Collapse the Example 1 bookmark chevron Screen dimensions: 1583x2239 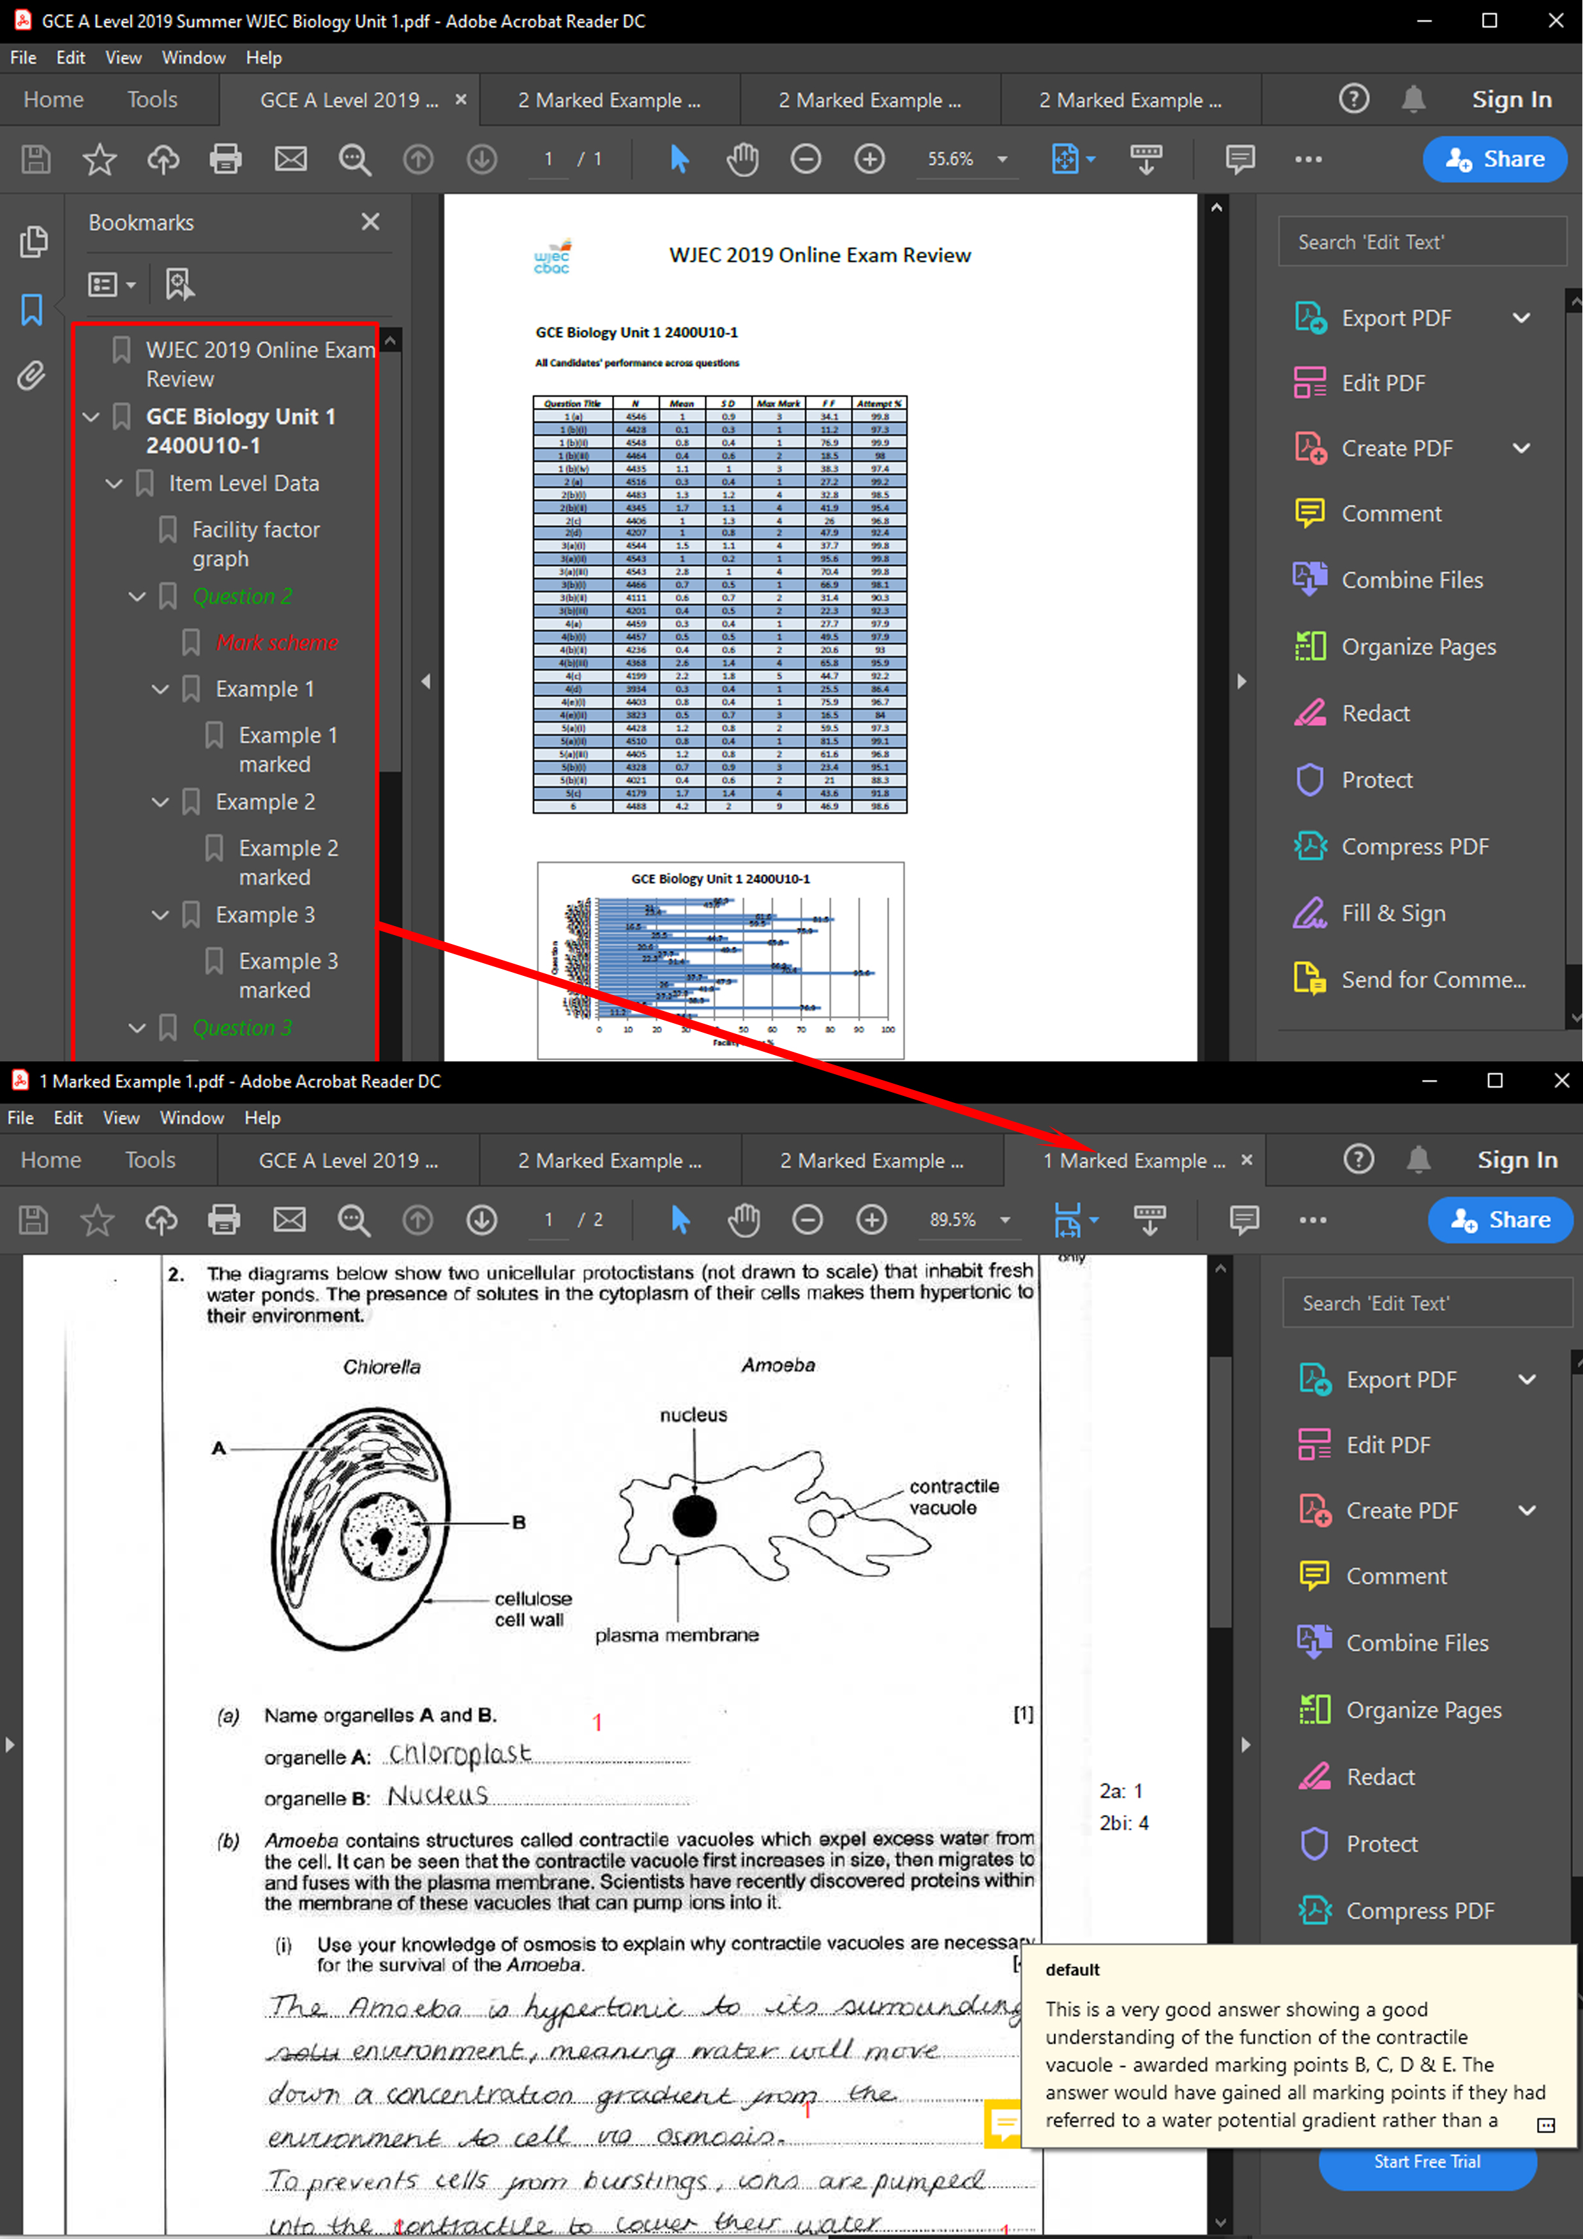(x=161, y=689)
